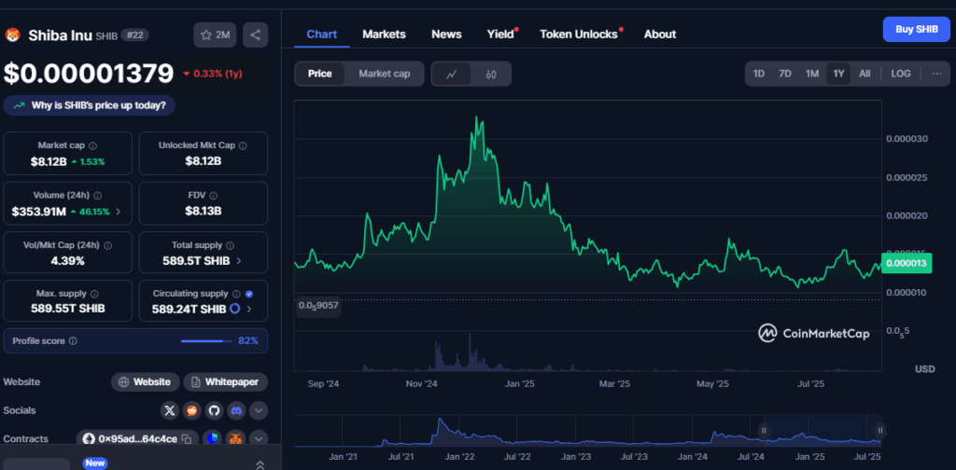This screenshot has height=470, width=956.
Task: Click Why is SHIB's price up today
Action: [x=89, y=105]
